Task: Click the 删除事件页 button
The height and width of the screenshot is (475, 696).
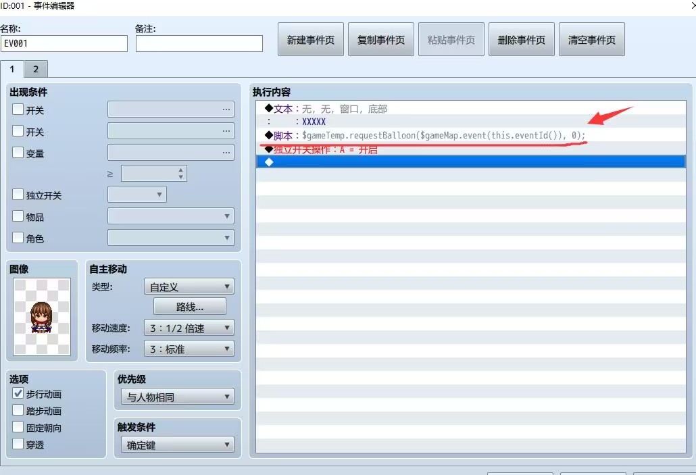Action: (521, 39)
